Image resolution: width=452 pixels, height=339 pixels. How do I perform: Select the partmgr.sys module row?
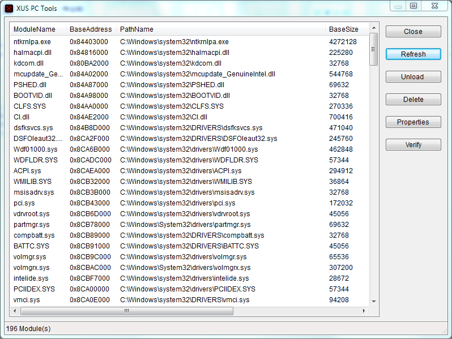(x=189, y=225)
